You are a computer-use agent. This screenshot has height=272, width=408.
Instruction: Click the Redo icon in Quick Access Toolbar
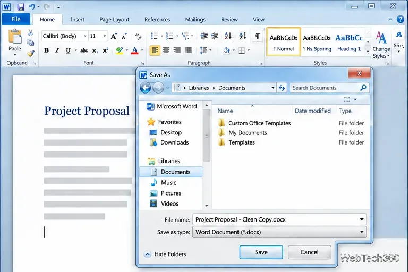(x=47, y=7)
